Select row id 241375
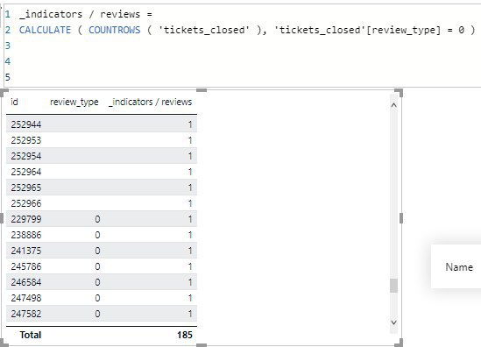 102,251
